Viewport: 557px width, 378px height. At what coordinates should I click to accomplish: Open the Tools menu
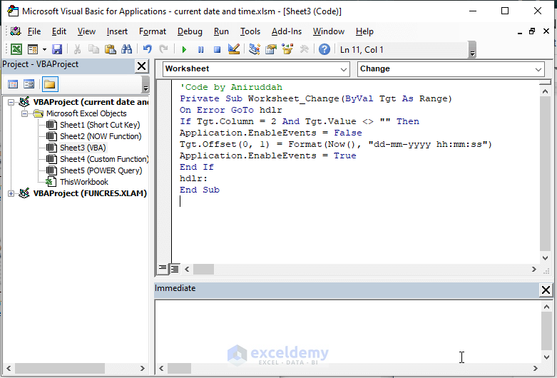click(x=250, y=31)
